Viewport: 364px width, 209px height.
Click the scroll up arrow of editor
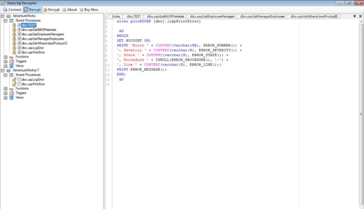[361, 21]
